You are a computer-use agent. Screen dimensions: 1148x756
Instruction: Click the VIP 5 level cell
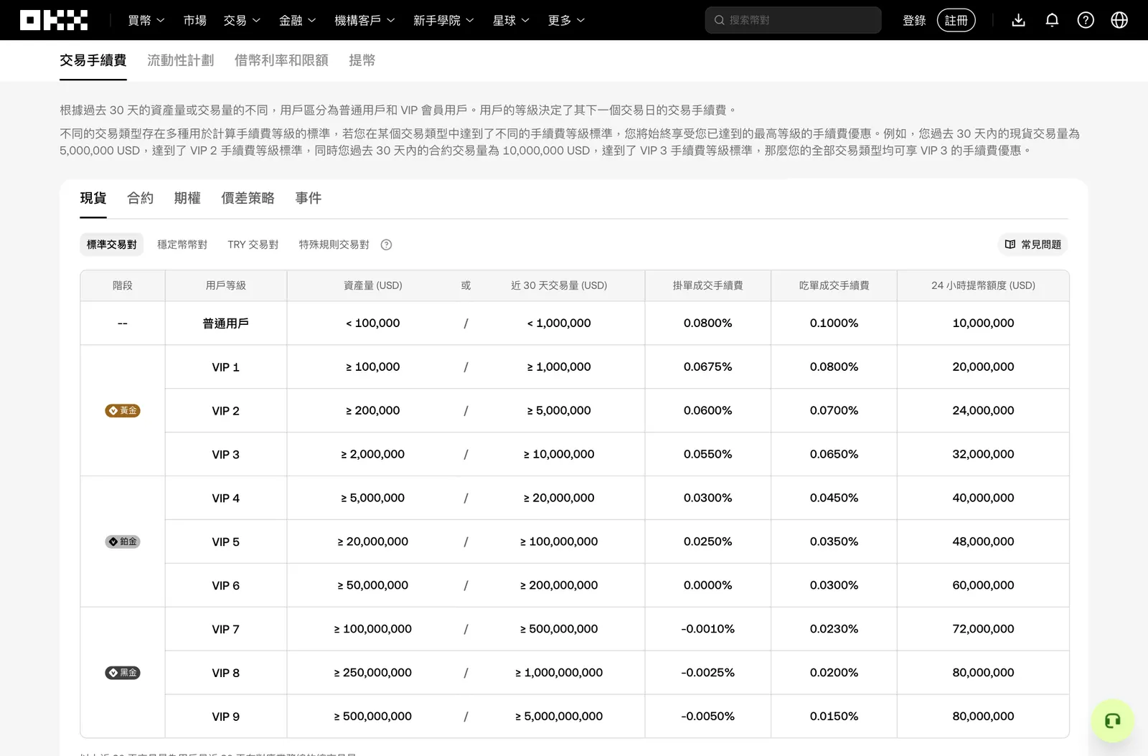[226, 542]
